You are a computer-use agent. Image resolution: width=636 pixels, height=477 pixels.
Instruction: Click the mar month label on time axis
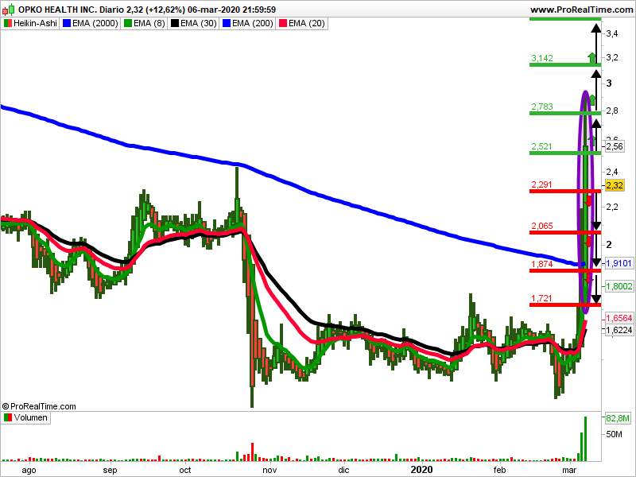coord(569,470)
